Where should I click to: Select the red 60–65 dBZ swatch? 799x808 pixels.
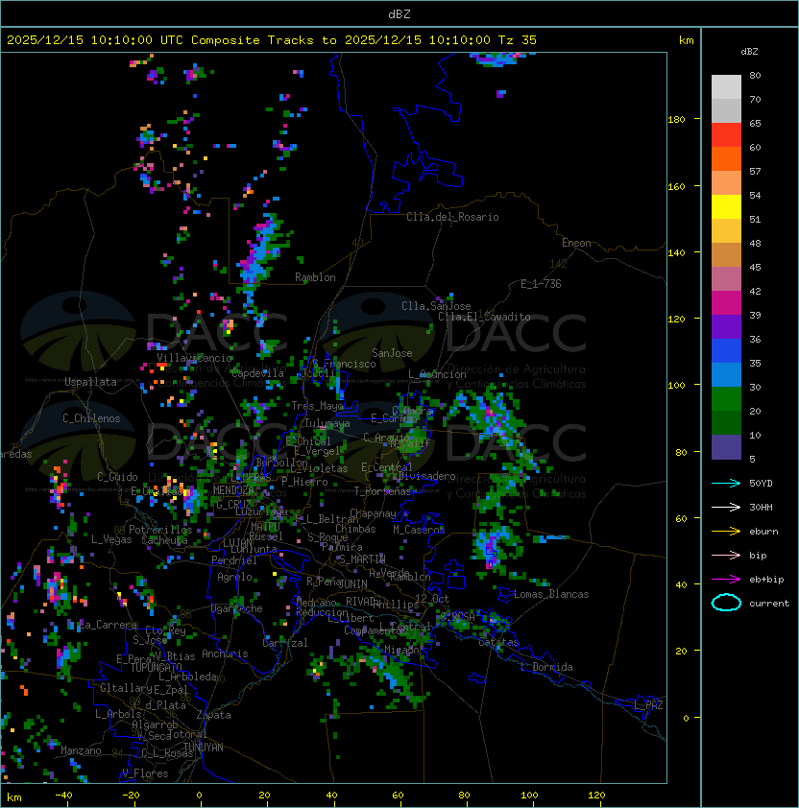pos(726,135)
